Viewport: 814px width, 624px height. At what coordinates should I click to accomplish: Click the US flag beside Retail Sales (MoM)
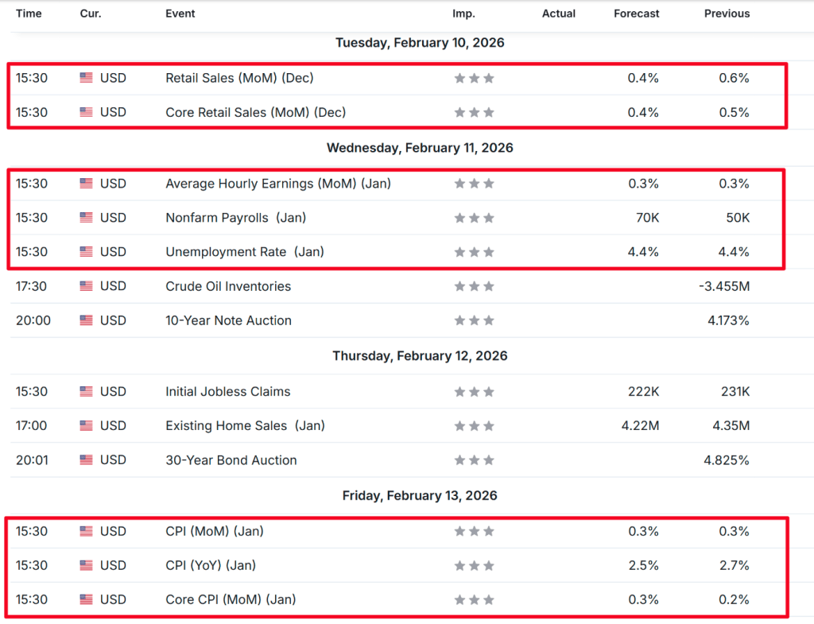click(87, 78)
